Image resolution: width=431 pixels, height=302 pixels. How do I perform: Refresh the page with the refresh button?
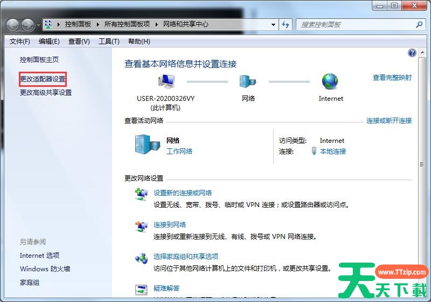click(286, 24)
